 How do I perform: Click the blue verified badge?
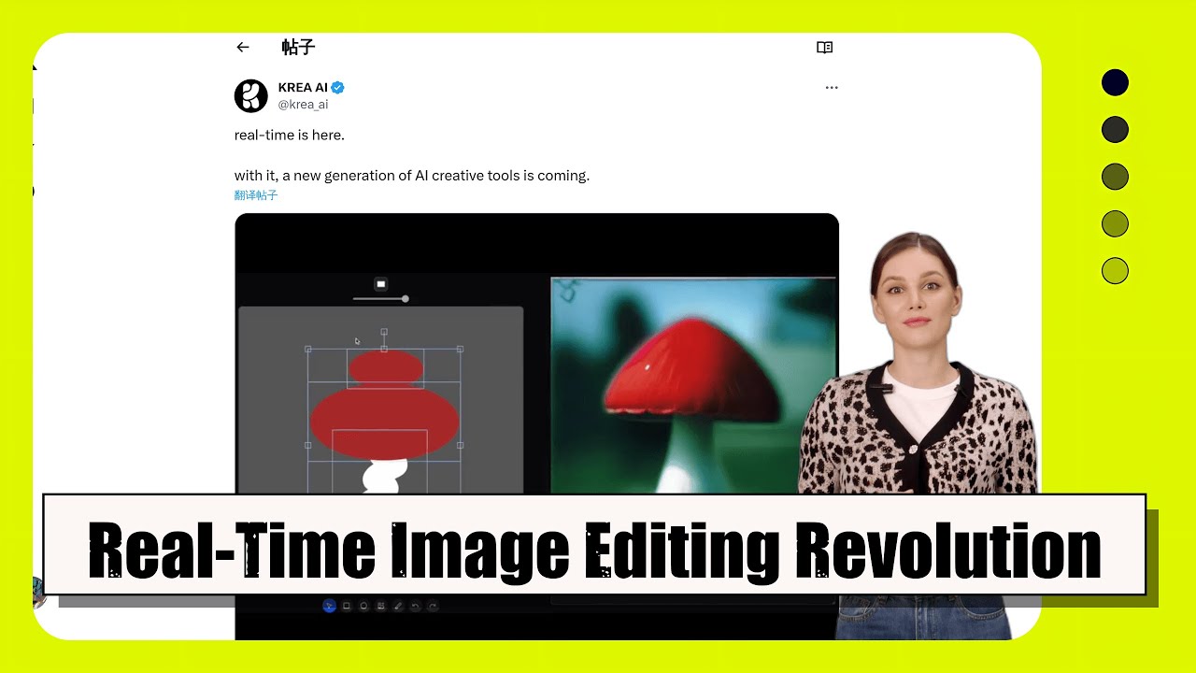(x=338, y=88)
